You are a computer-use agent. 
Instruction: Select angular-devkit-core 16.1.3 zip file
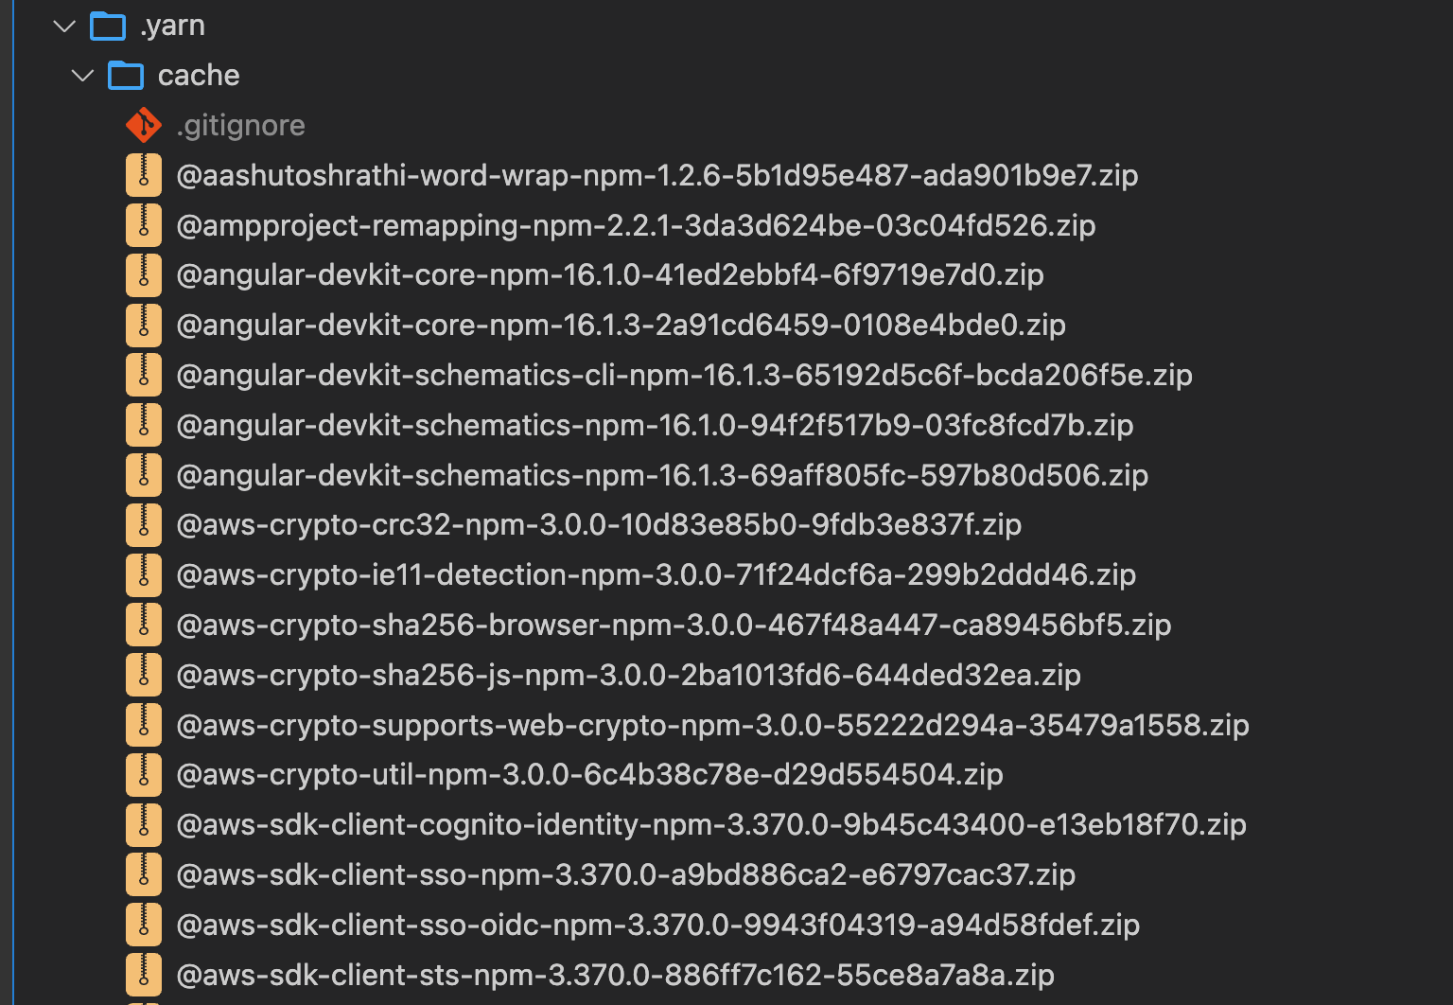coord(621,326)
